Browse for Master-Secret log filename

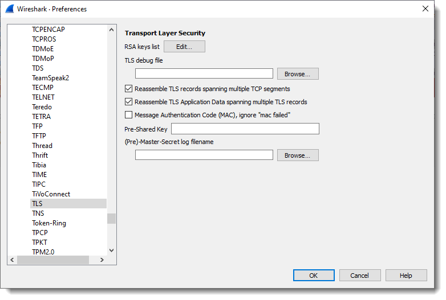297,155
